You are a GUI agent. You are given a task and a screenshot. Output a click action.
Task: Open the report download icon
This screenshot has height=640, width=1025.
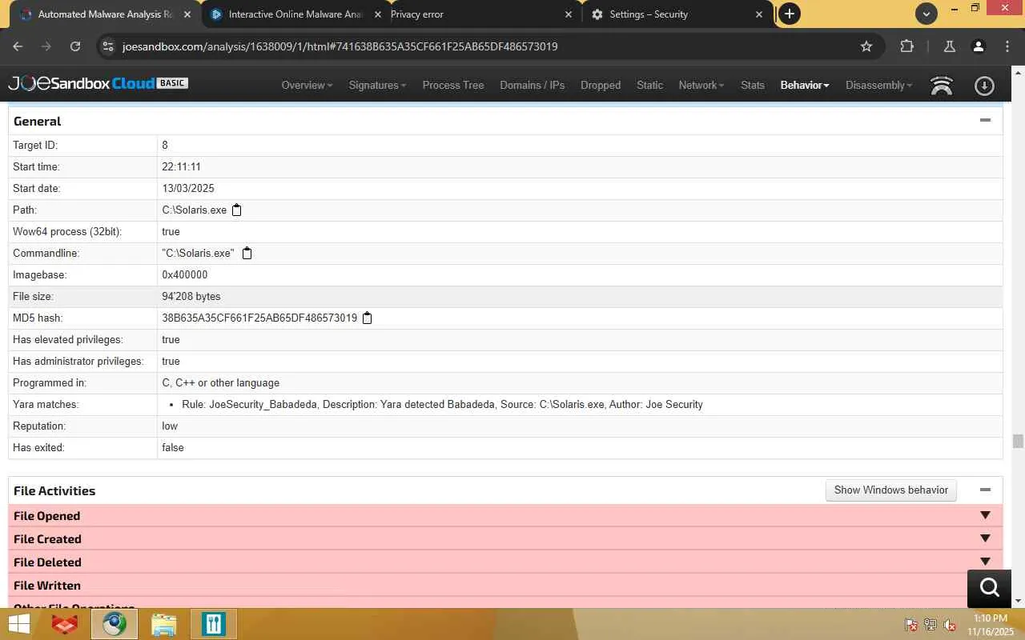[x=984, y=86]
